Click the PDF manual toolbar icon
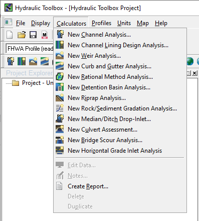The height and width of the screenshot is (221, 199). click(45, 35)
